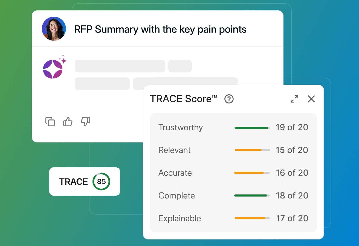
Task: Open details for the Trustworthy metric
Action: 181,127
